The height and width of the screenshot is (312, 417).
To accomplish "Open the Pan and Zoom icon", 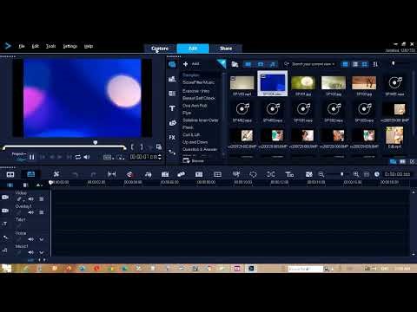I will [x=271, y=174].
